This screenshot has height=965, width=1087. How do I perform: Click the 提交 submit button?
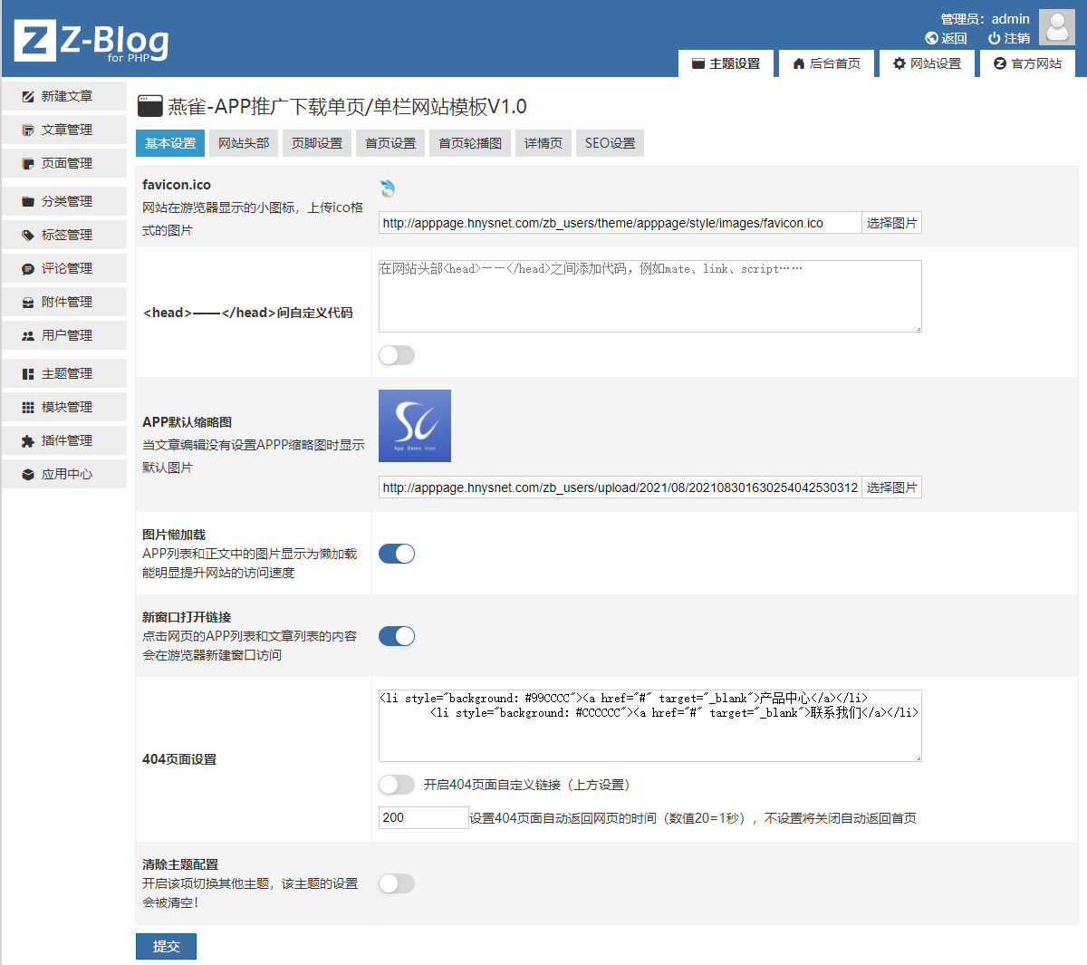pos(166,946)
